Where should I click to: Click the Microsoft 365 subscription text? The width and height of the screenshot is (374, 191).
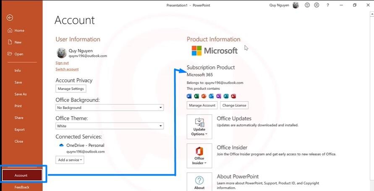click(x=200, y=75)
